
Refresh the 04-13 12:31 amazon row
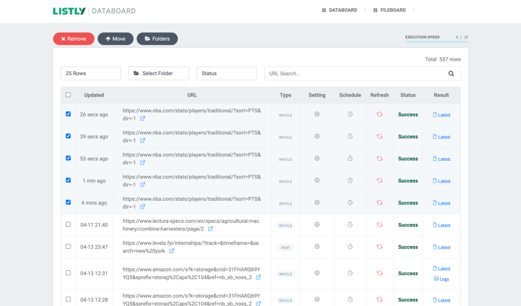(x=380, y=273)
